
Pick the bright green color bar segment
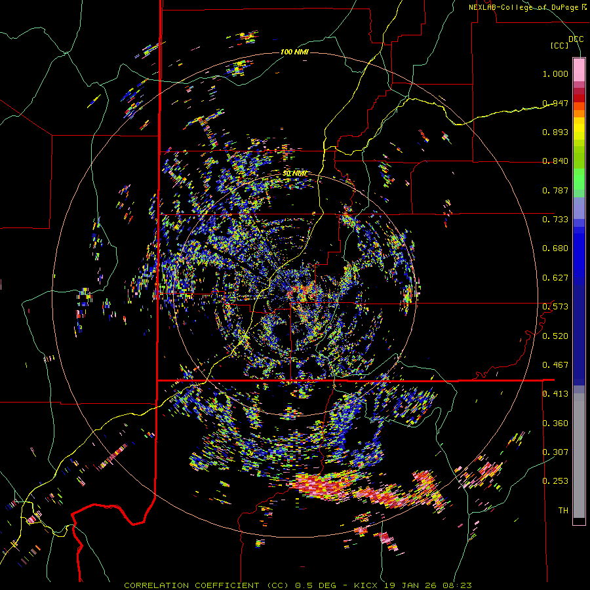(579, 179)
